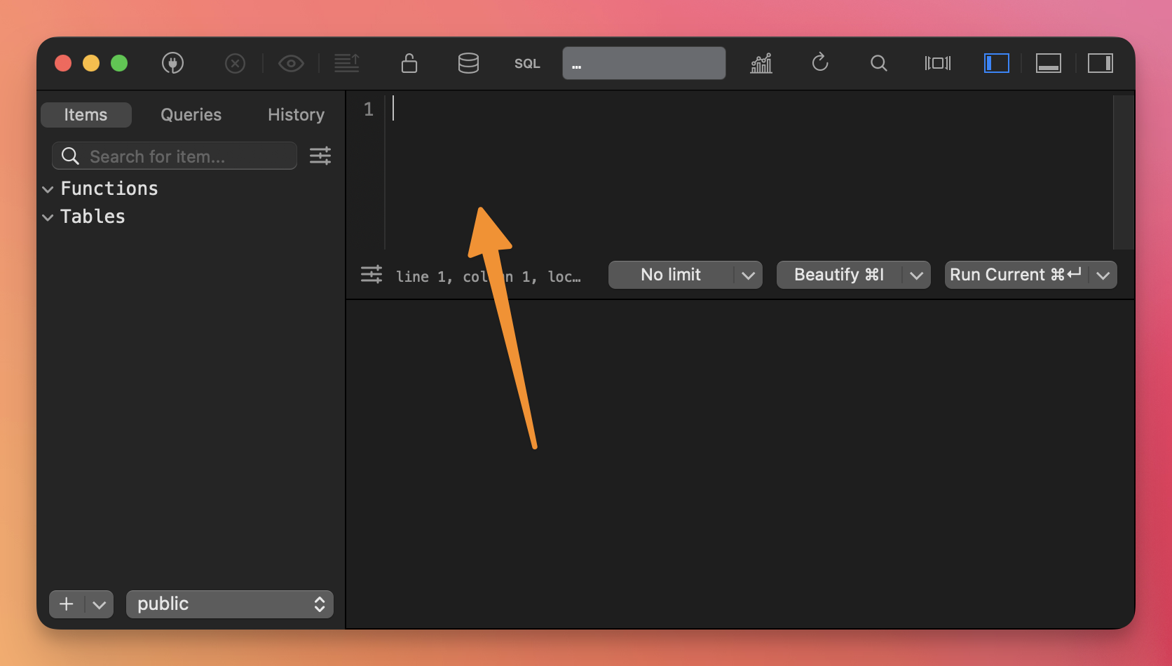This screenshot has width=1172, height=666.
Task: Toggle the bottom console panel
Action: pyautogui.click(x=1048, y=63)
